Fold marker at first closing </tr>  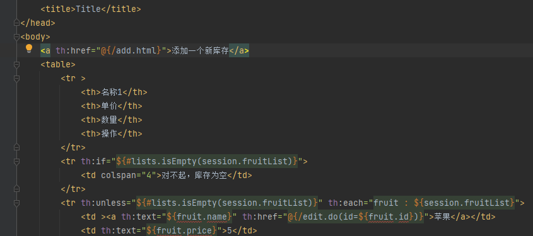coord(16,147)
